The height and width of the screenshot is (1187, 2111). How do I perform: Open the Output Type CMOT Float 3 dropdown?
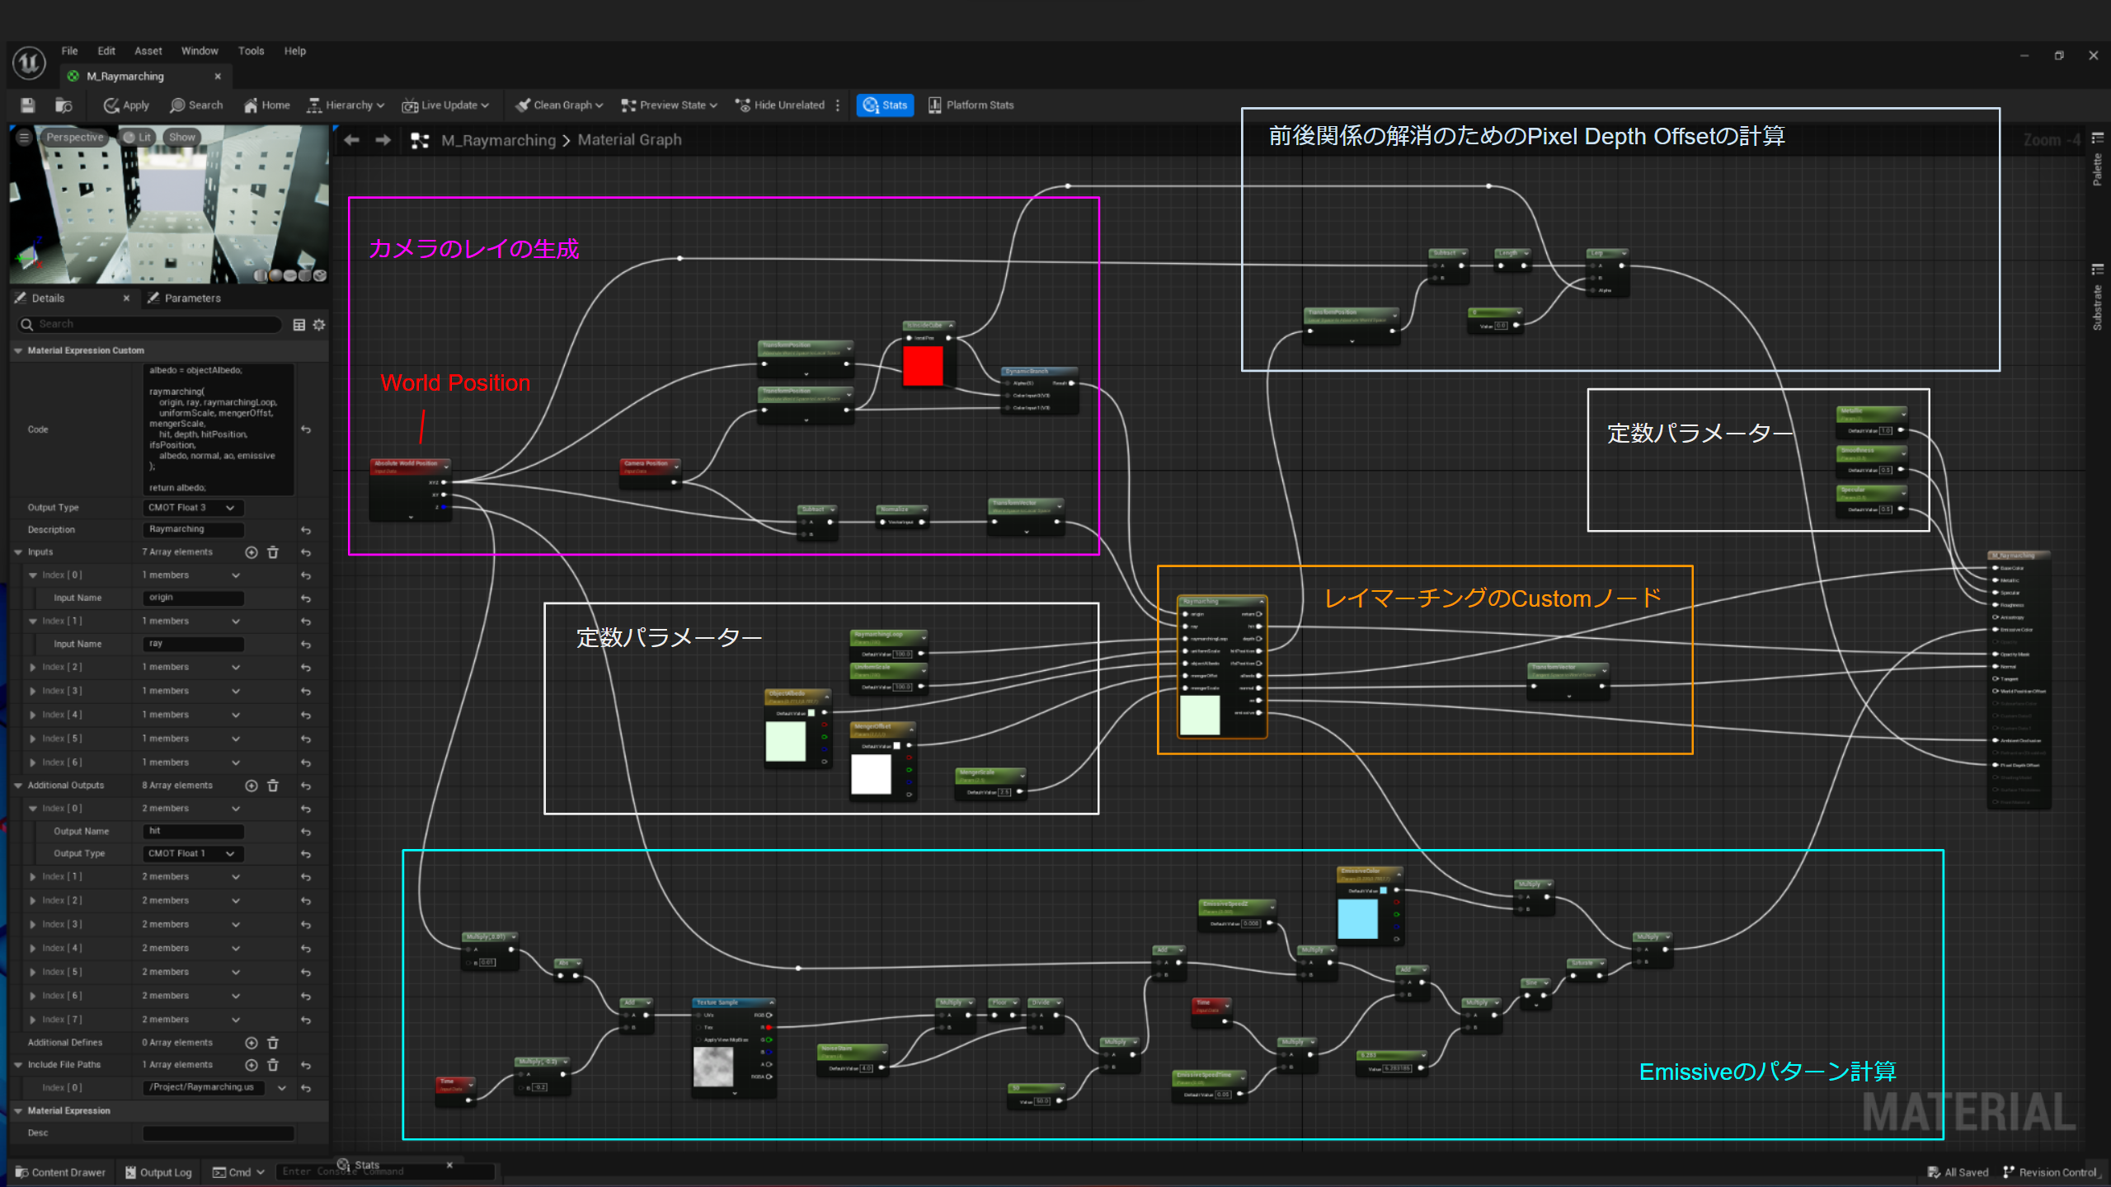point(193,508)
